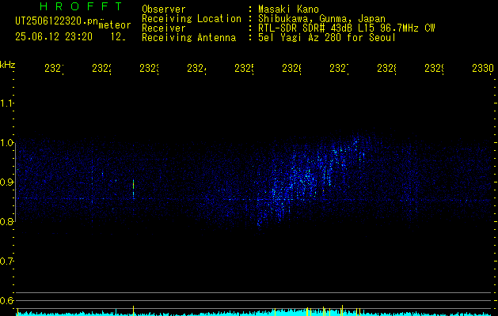Image resolution: width=498 pixels, height=316 pixels.
Task: Click the 'Observer' field label
Action: click(164, 9)
